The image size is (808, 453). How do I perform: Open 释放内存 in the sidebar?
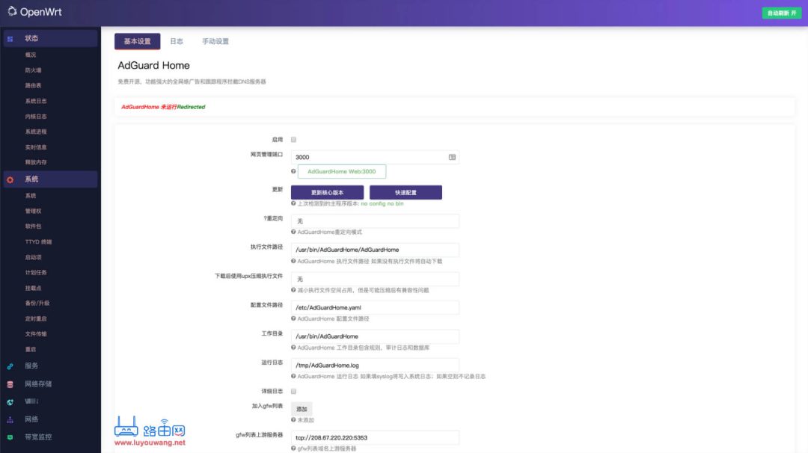click(36, 162)
